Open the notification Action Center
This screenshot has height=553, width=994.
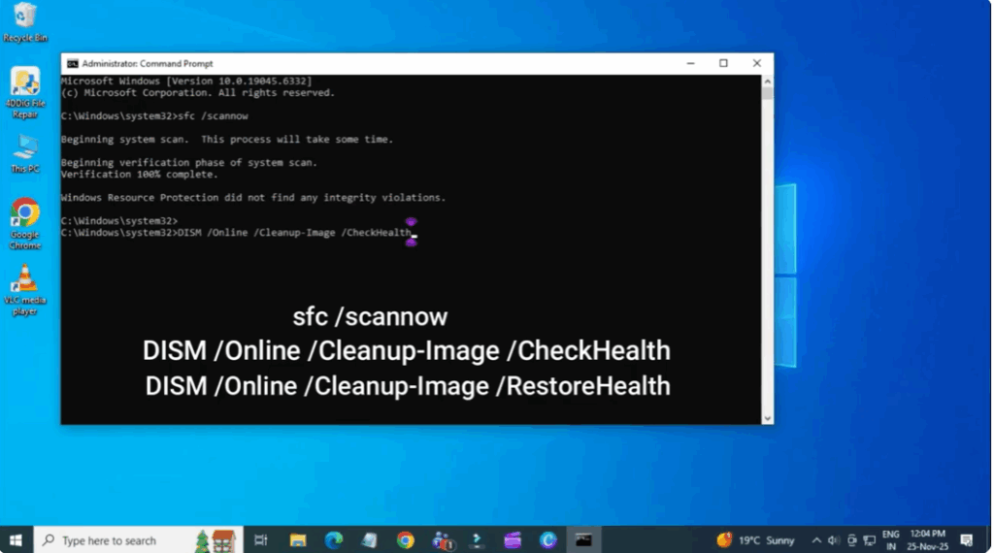pos(966,540)
